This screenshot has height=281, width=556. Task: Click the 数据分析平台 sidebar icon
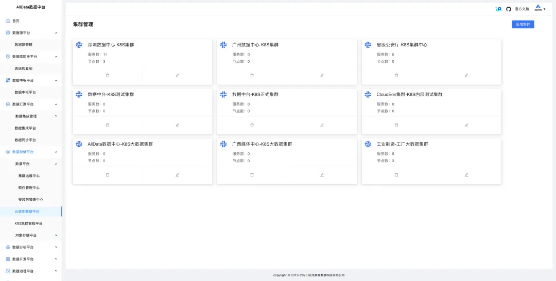(x=8, y=247)
